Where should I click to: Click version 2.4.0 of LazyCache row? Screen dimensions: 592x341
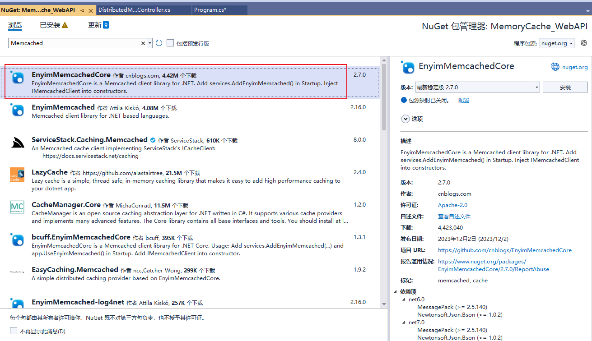point(359,172)
